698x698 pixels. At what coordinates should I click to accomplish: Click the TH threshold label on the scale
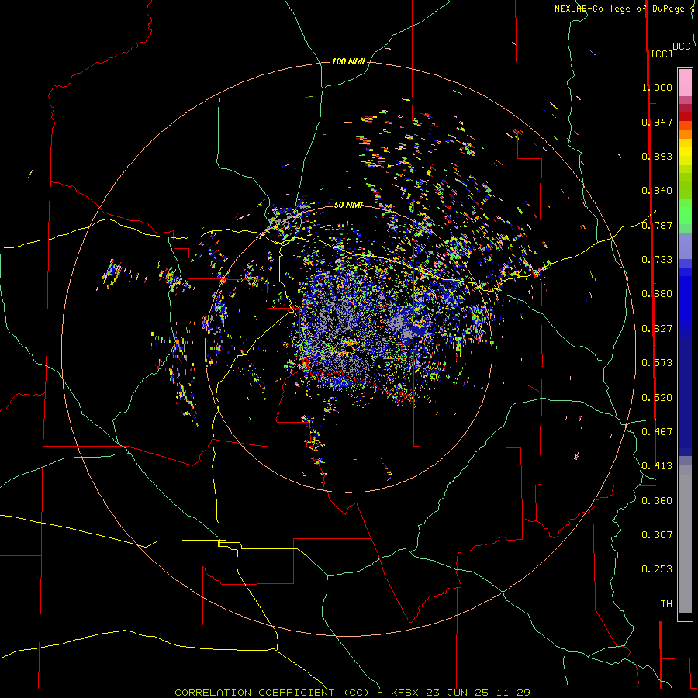pyautogui.click(x=666, y=604)
